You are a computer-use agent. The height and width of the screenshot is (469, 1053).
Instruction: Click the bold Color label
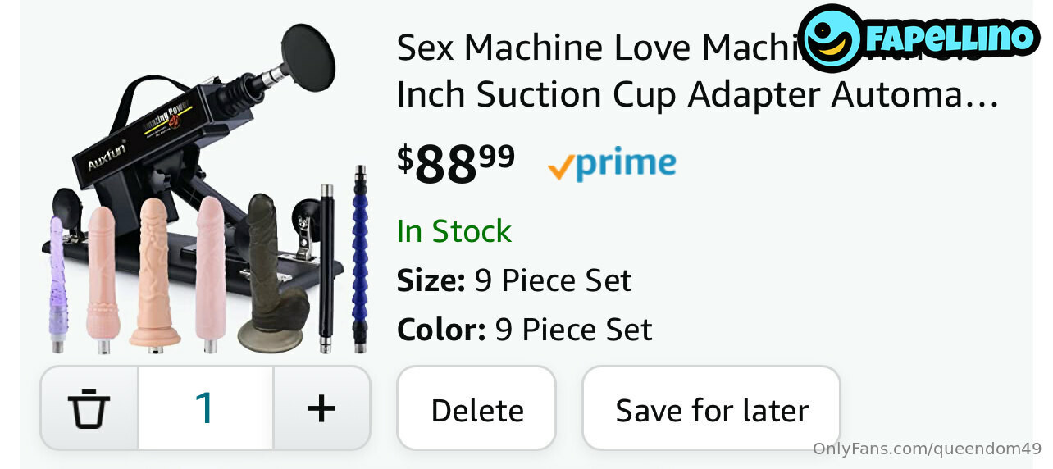[x=441, y=330]
